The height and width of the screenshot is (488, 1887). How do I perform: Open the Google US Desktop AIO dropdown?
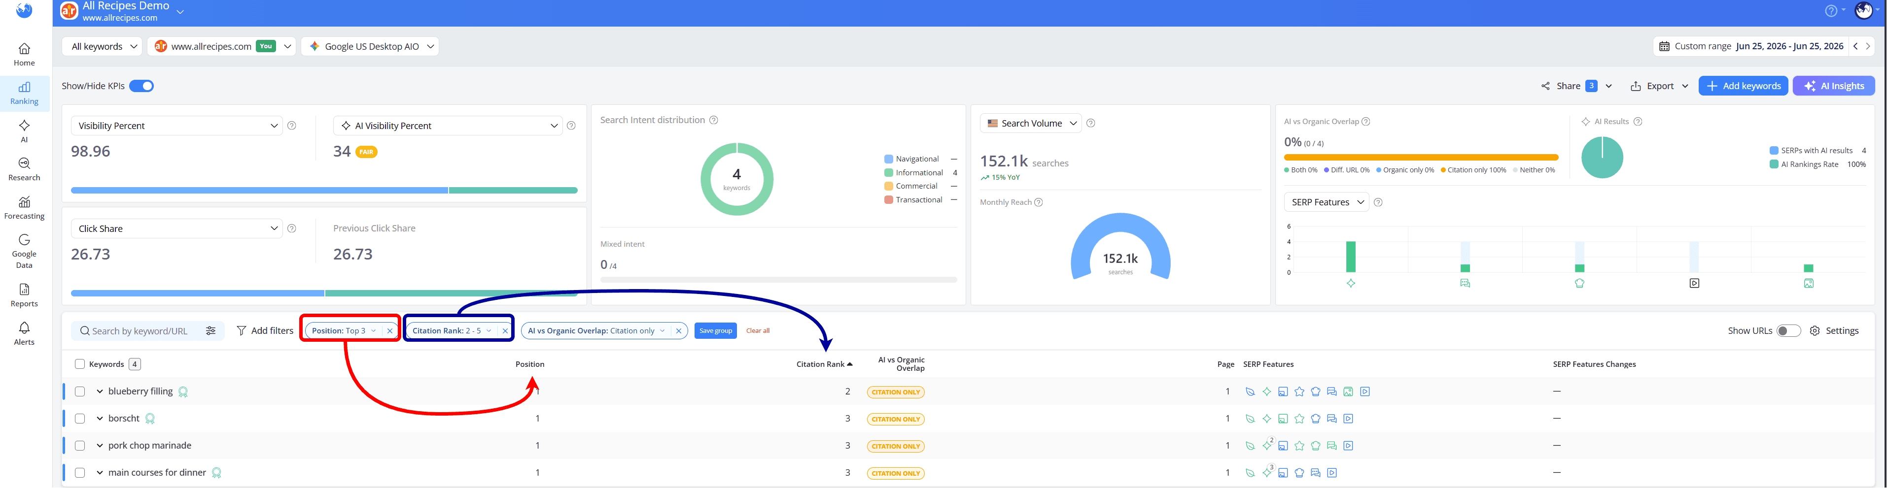click(370, 46)
